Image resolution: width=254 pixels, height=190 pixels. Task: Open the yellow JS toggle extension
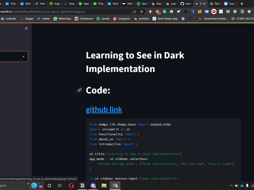click(x=200, y=11)
